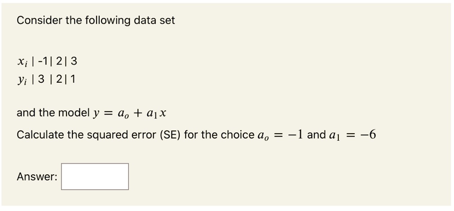
Task: Select the value 3 in x row
Action: tap(74, 61)
